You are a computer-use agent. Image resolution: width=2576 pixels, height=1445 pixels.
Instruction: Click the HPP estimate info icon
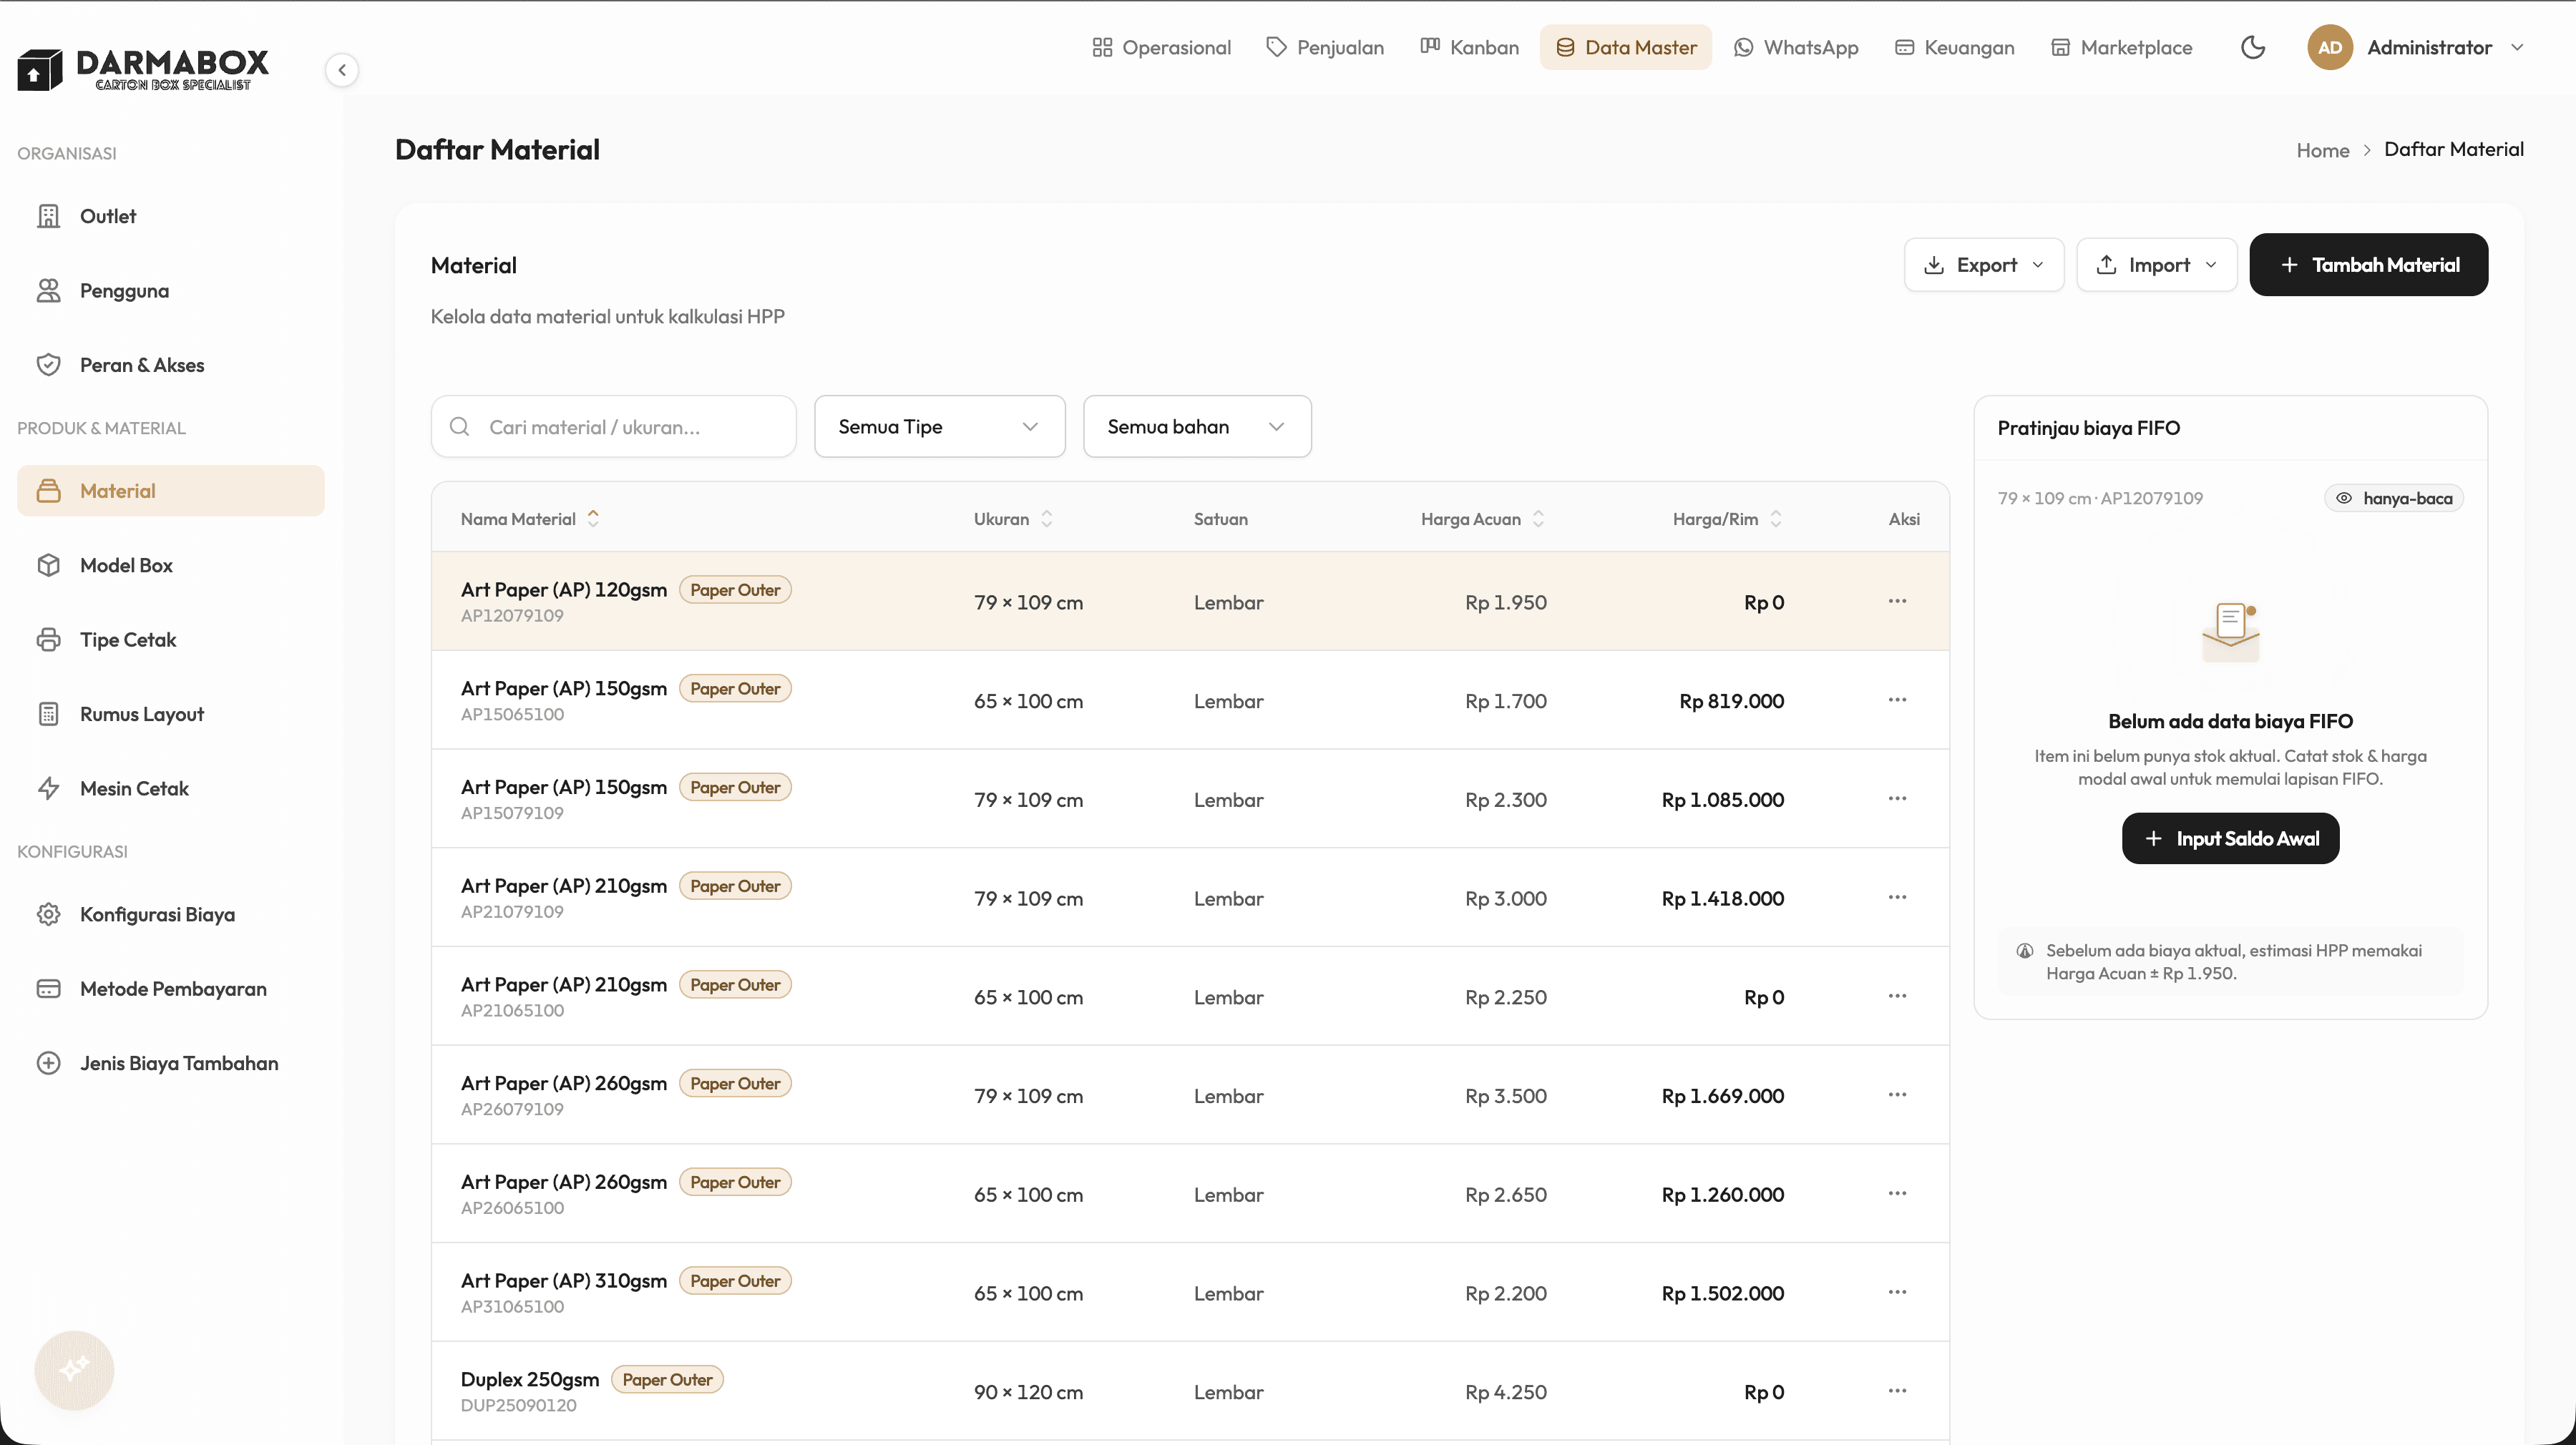2024,951
